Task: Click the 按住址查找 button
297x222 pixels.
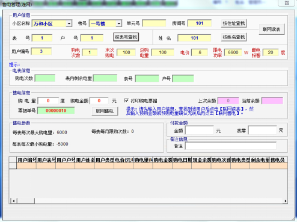Action: point(234,23)
